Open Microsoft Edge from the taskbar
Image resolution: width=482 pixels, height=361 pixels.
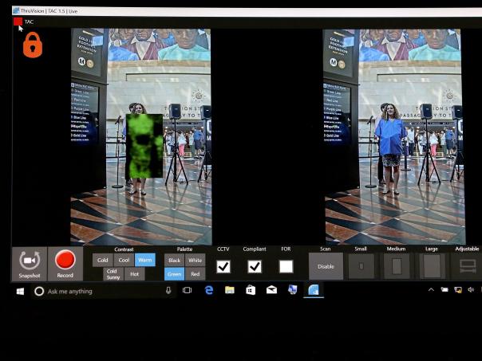pyautogui.click(x=209, y=290)
